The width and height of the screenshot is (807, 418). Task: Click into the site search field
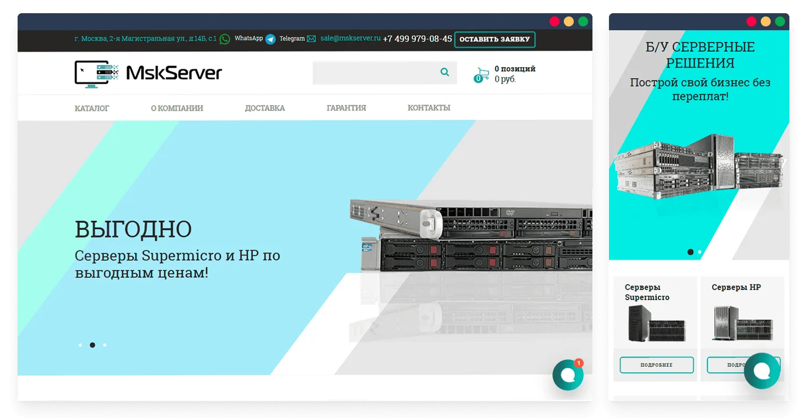374,73
